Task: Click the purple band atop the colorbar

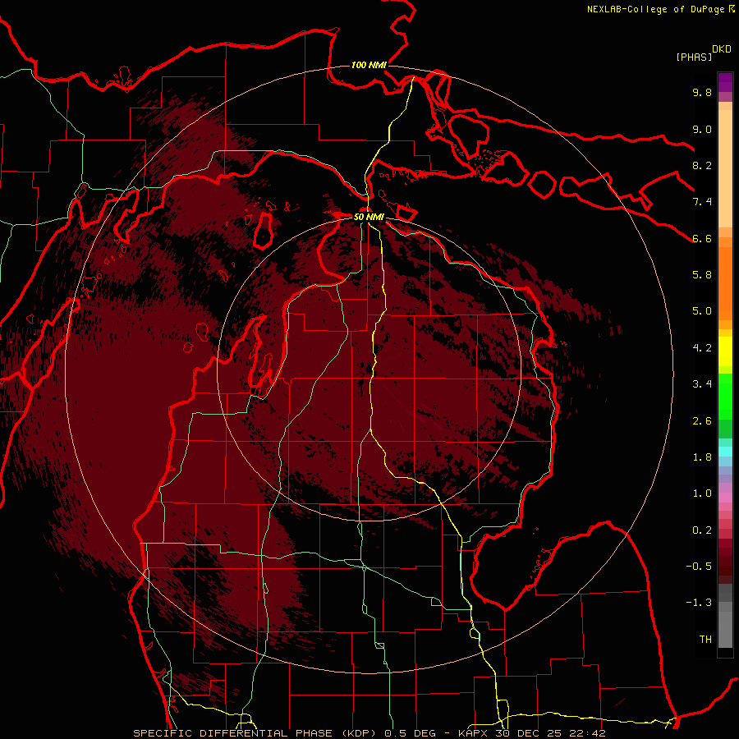Action: coord(725,83)
